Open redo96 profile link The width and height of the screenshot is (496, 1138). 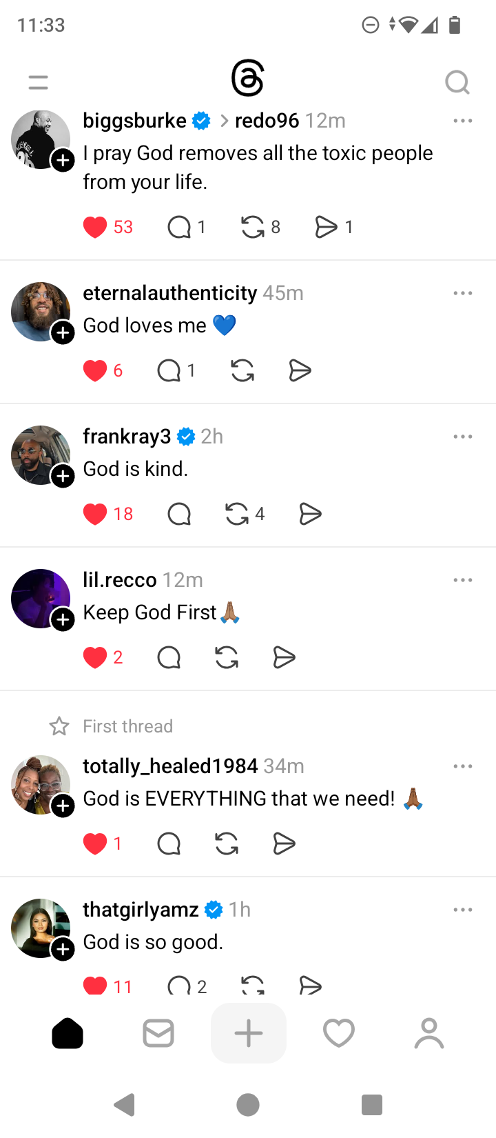[267, 121]
